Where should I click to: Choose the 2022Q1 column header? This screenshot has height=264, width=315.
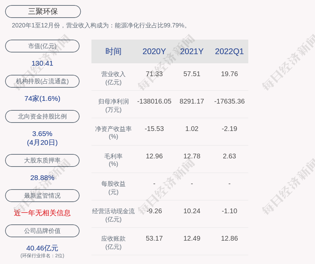point(229,51)
